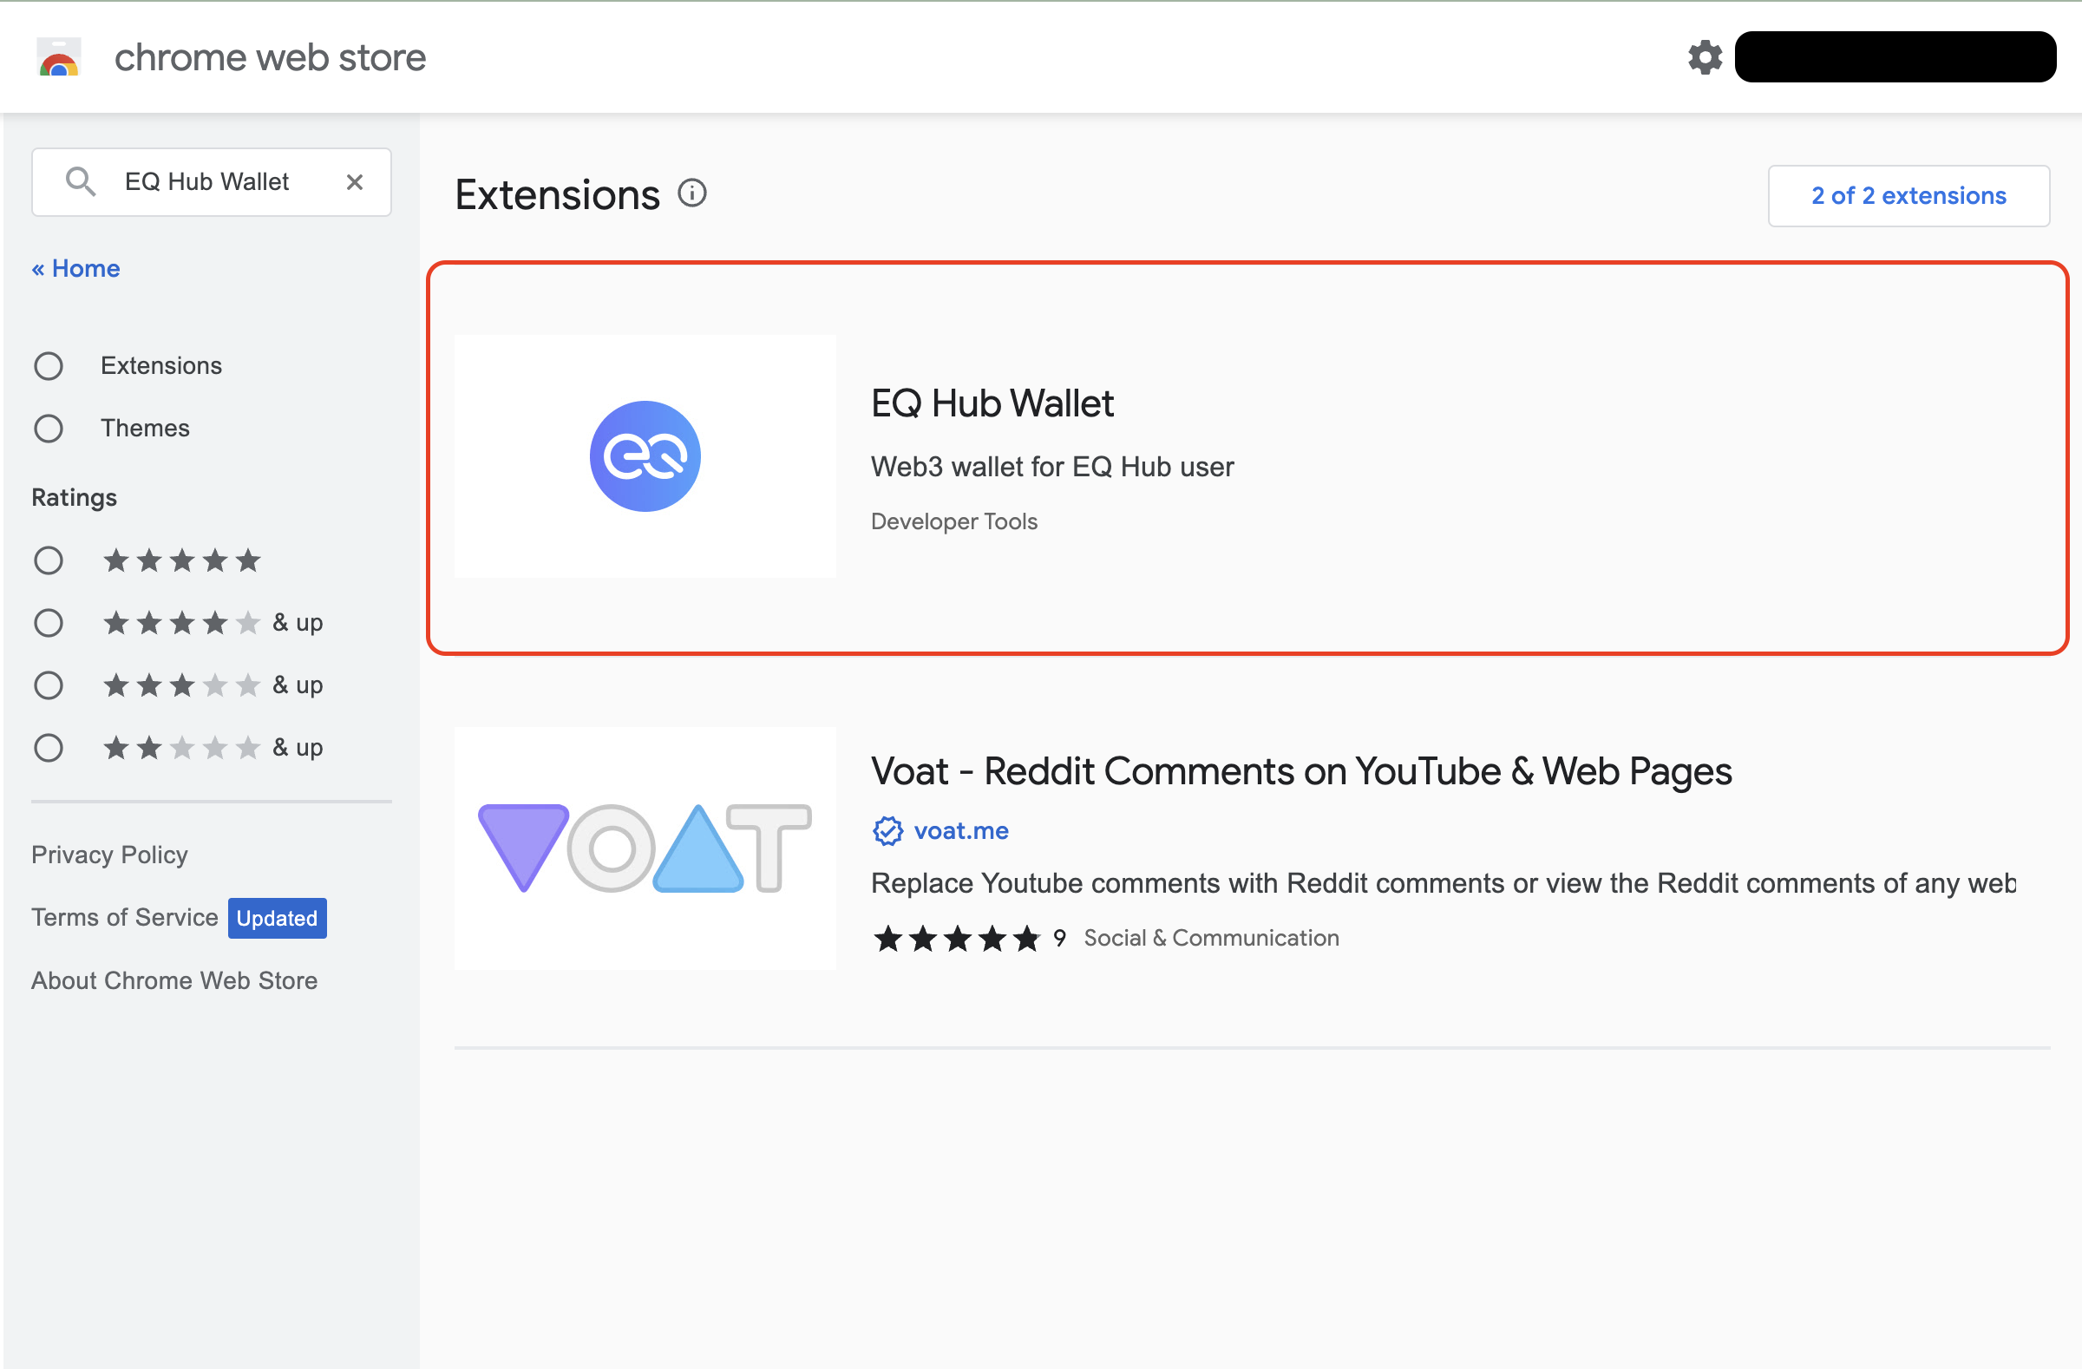Click the verified badge next to voat.me

(887, 831)
